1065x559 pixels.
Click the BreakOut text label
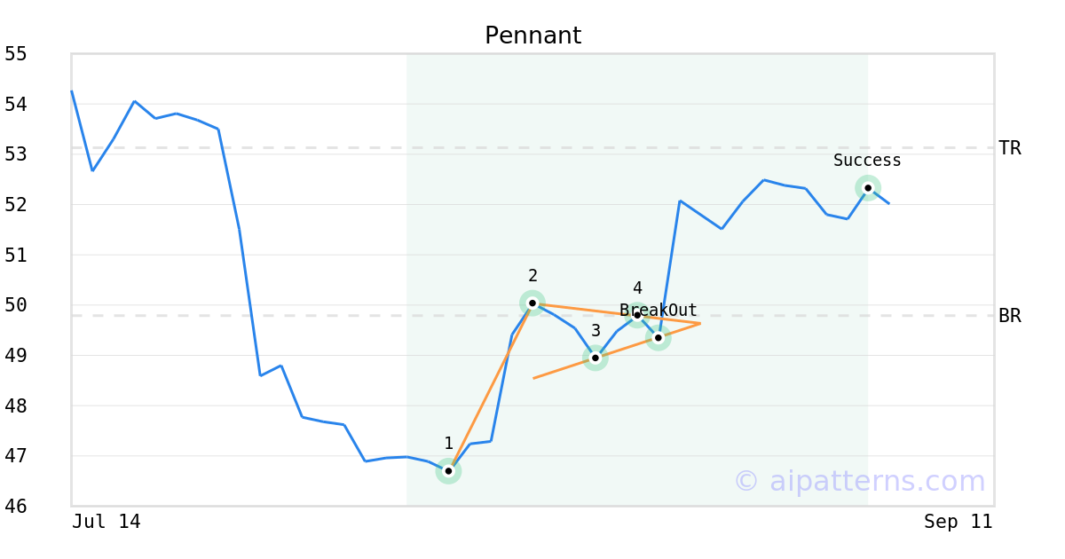659,311
